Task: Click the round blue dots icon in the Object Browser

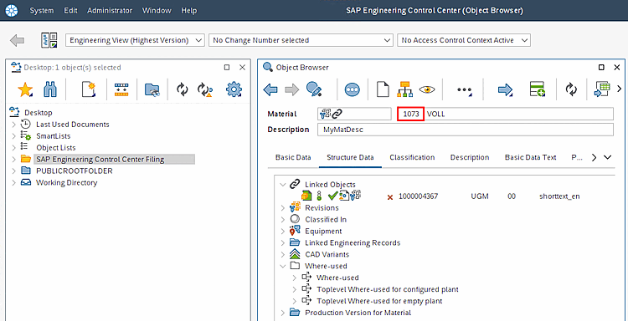Action: pyautogui.click(x=352, y=89)
